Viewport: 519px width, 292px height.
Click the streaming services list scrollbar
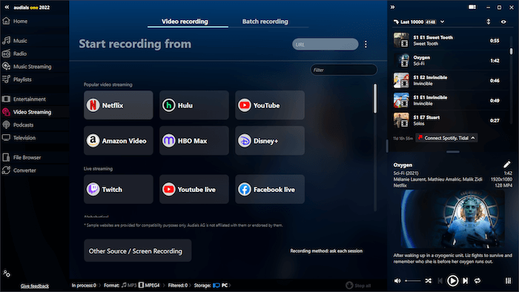375,99
